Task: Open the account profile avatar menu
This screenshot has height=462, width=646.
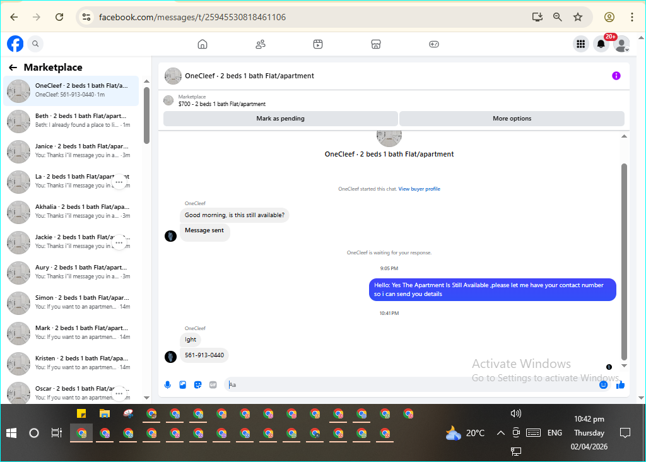Action: (x=621, y=44)
